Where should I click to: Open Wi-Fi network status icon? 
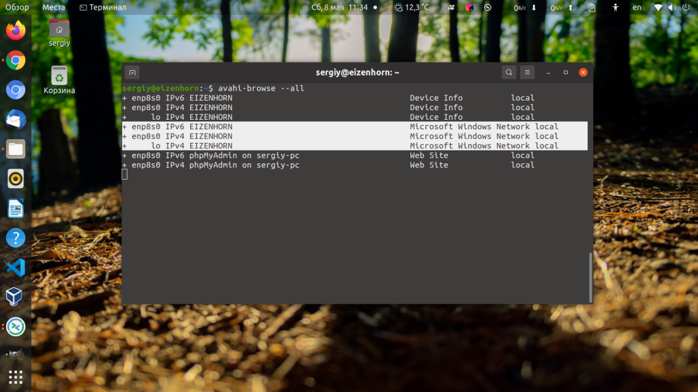pos(658,7)
